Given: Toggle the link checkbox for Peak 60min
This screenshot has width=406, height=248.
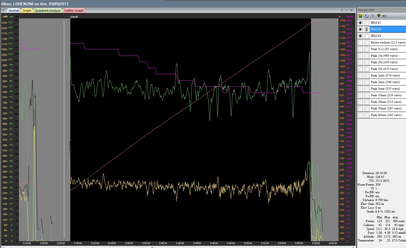Looking at the screenshot, I should point(367,115).
